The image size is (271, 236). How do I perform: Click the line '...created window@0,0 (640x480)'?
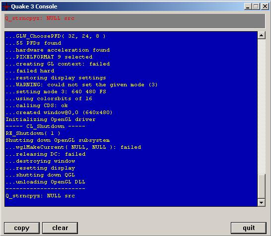pos(59,113)
